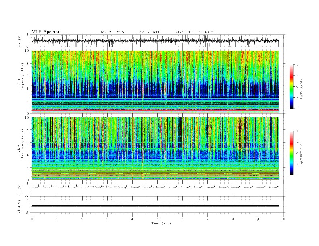Click inside the ch.2 spectrogram plot
The image size is (319, 246).
[155, 148]
